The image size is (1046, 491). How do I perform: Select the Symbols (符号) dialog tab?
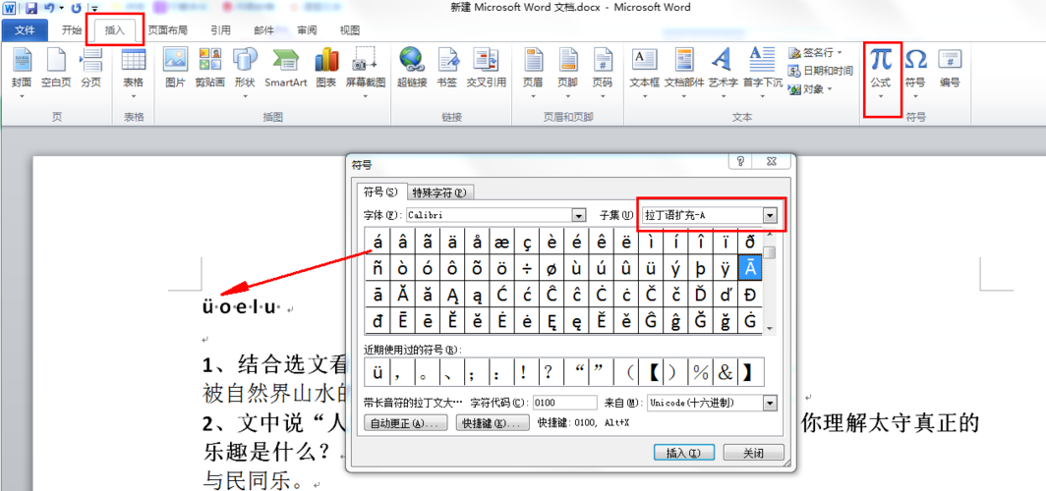tap(380, 191)
